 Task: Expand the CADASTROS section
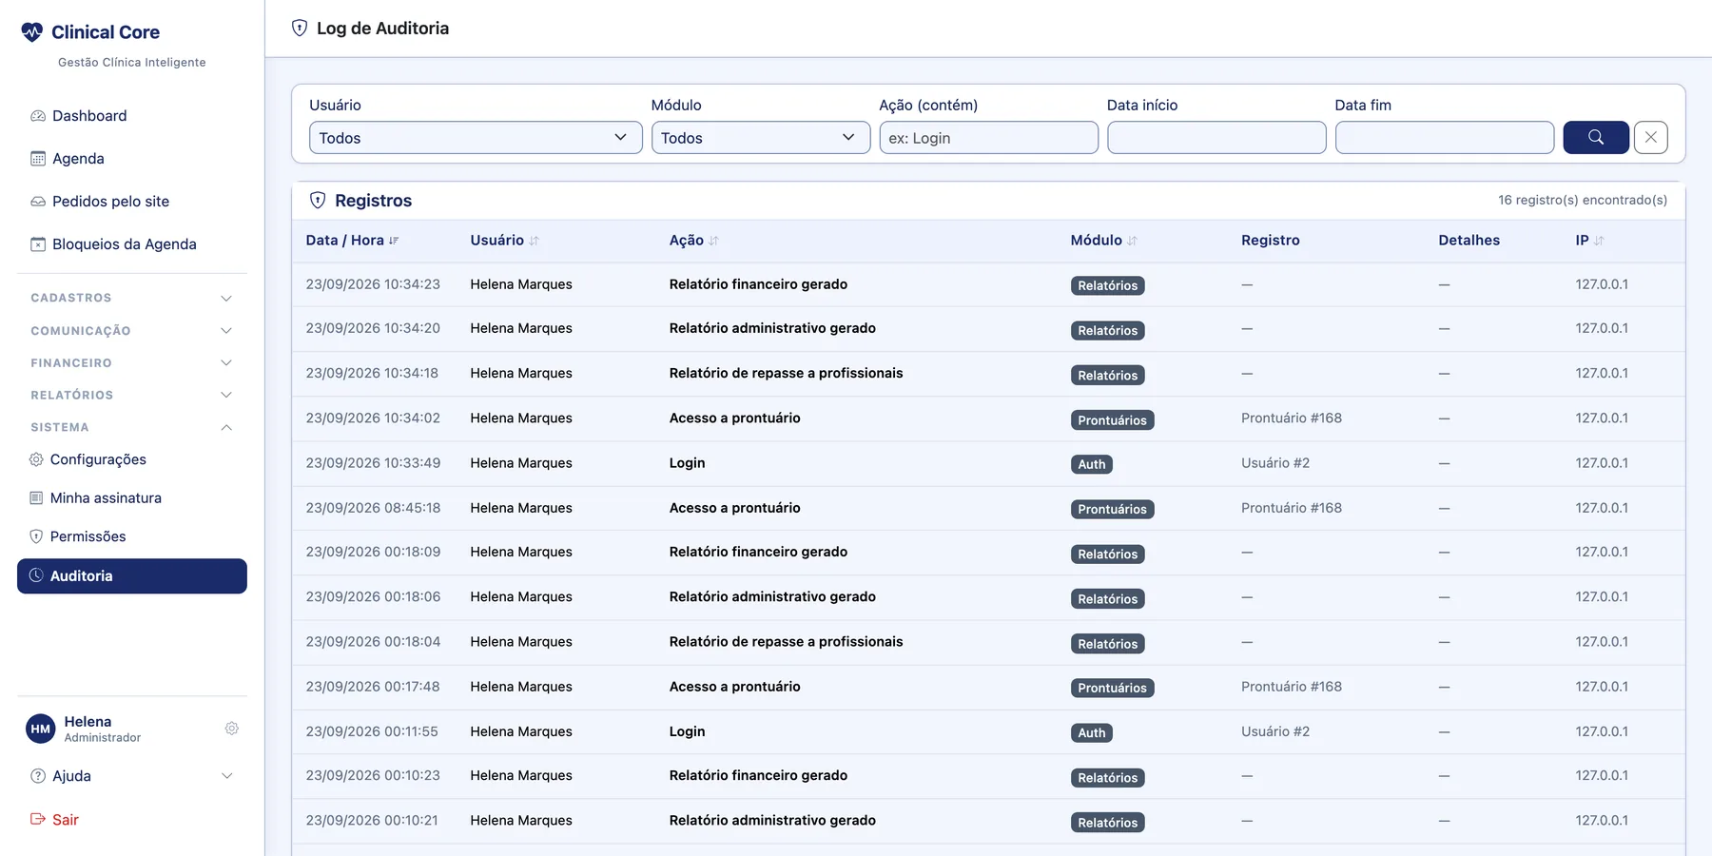tap(132, 298)
